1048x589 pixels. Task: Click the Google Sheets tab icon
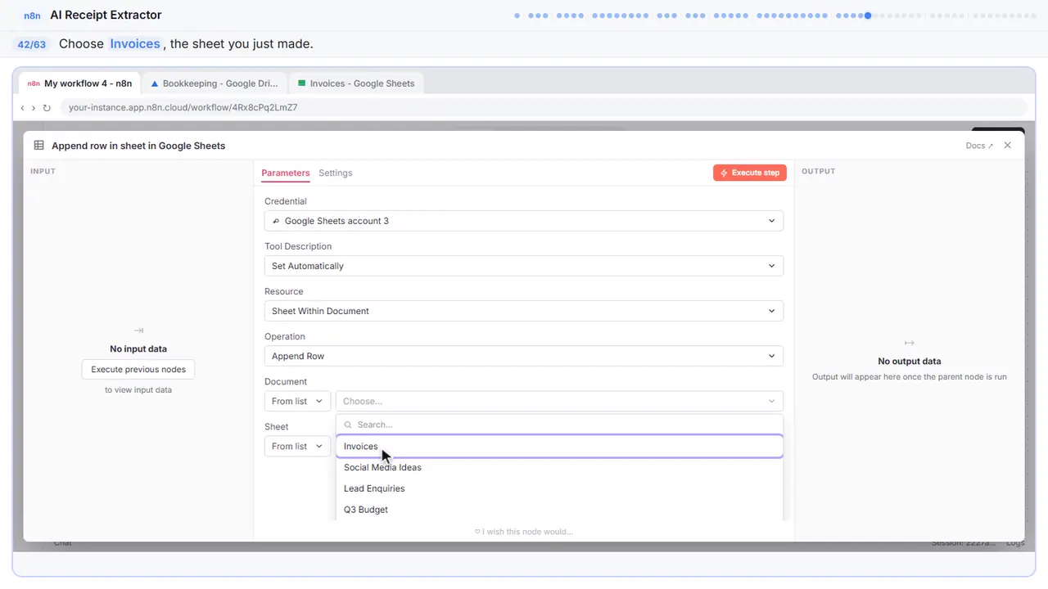tap(302, 83)
